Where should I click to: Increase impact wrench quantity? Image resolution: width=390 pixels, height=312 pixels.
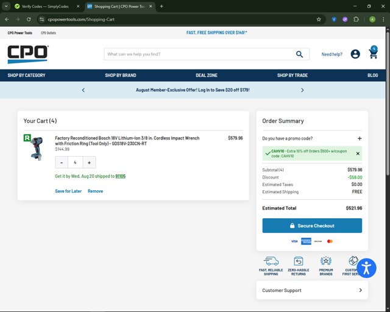(89, 163)
